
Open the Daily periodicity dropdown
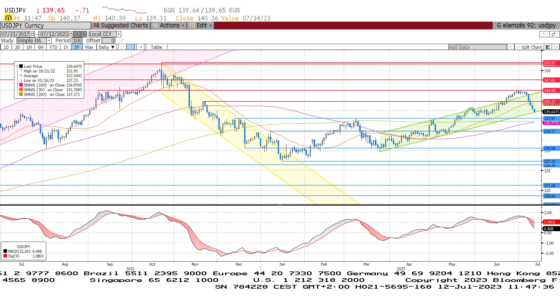(107, 47)
